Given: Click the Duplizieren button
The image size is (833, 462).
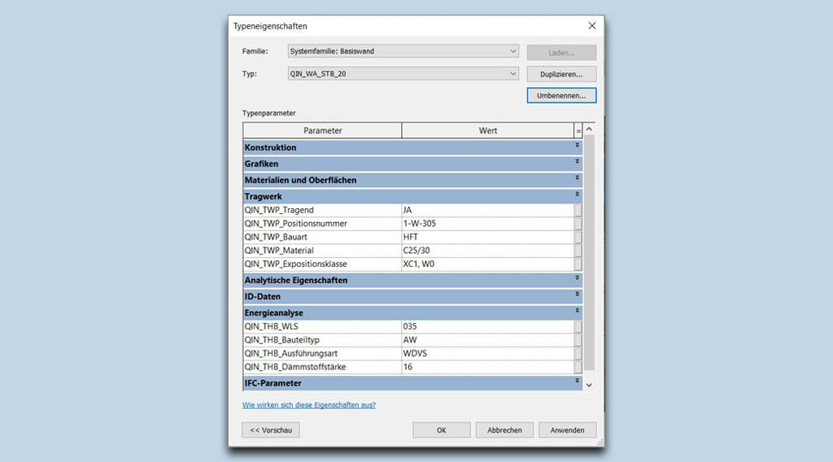Looking at the screenshot, I should click(561, 74).
